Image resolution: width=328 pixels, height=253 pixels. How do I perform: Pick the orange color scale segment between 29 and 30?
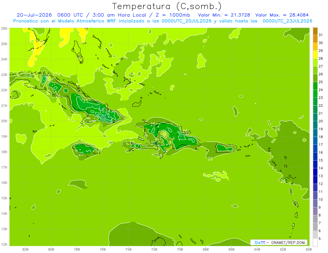315,47
